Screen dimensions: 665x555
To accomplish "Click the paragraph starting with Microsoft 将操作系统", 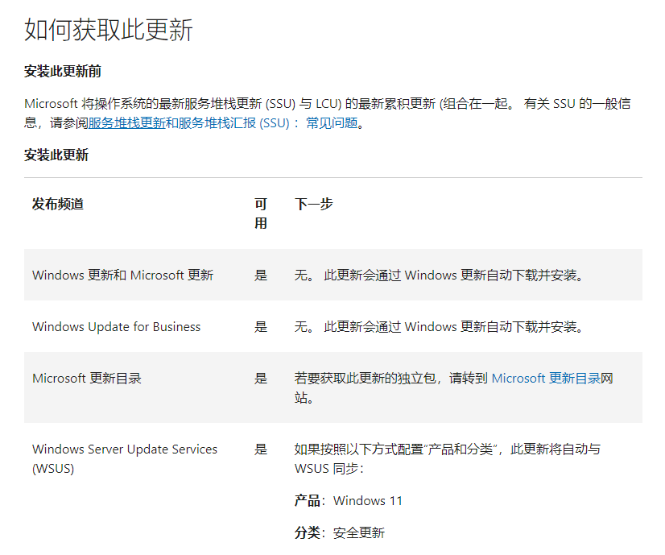I will pos(328,114).
